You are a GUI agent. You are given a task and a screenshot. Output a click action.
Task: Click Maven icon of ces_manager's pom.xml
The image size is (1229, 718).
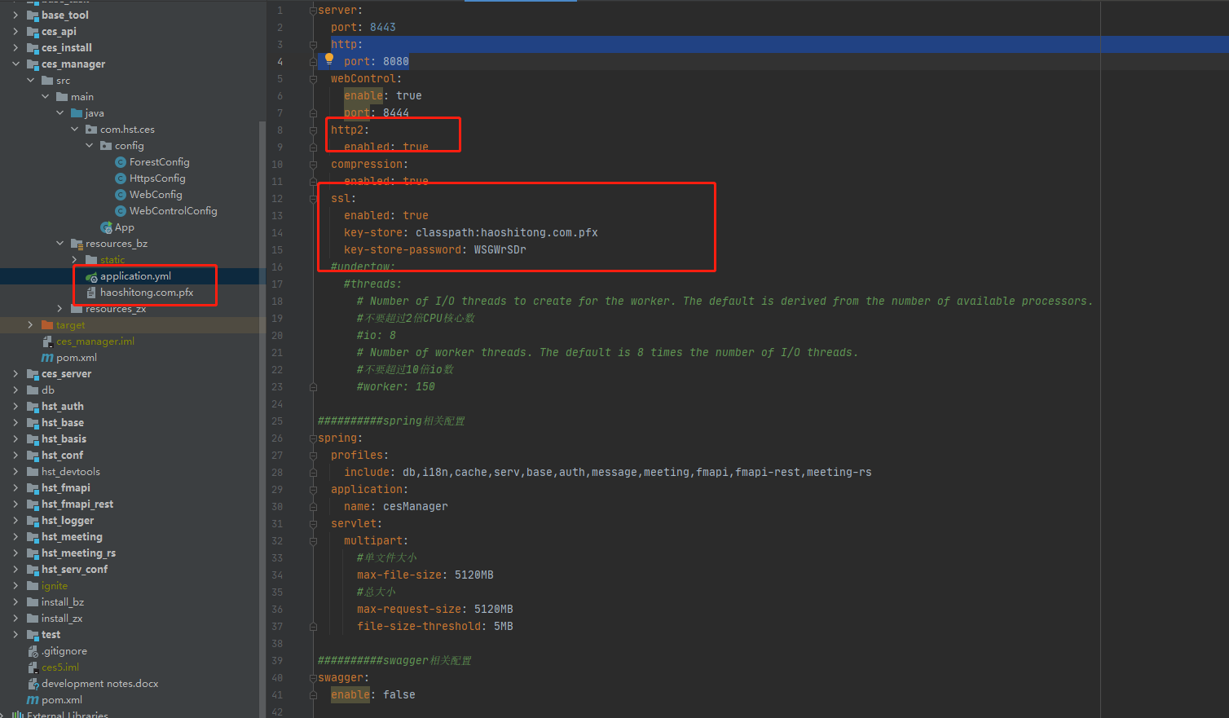(47, 358)
